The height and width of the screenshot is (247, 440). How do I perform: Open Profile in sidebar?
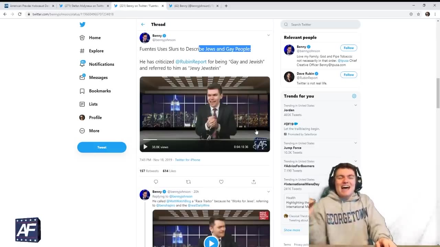[91, 118]
